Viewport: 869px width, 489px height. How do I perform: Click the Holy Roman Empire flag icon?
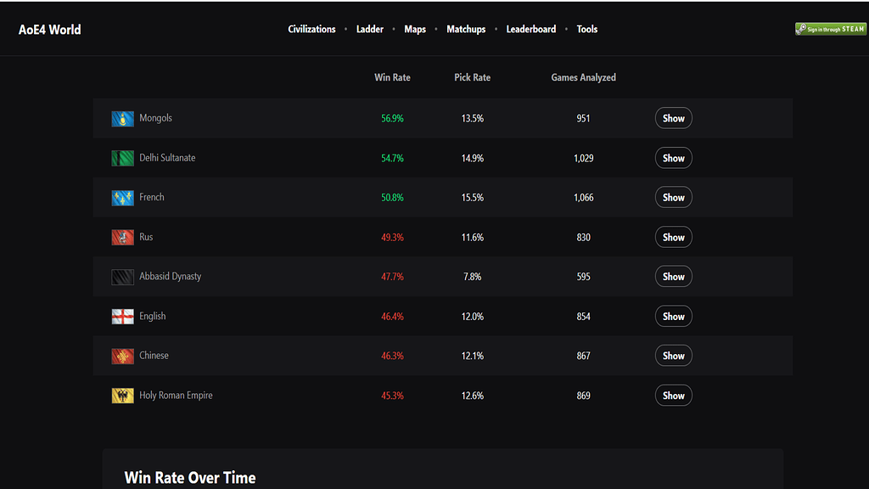[122, 396]
